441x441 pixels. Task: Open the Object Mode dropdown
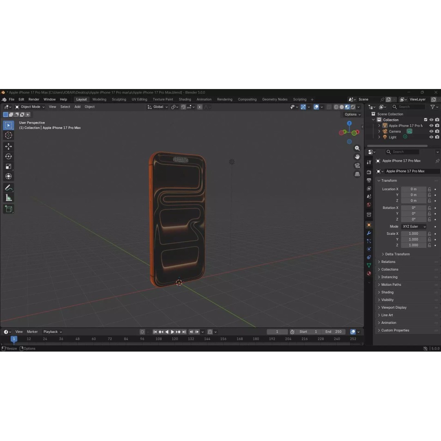tap(30, 107)
